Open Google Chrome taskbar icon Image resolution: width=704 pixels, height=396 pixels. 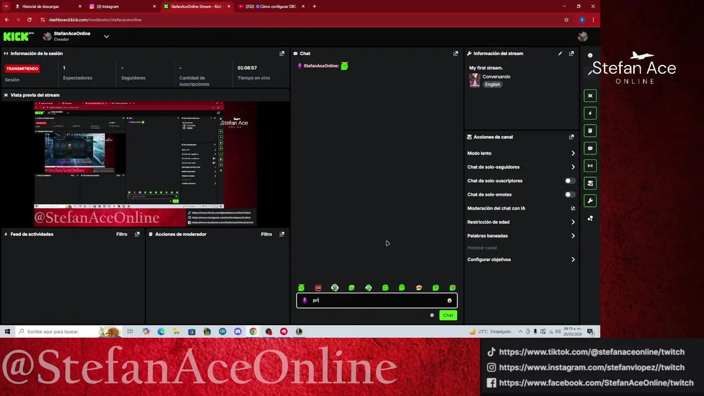(x=253, y=332)
